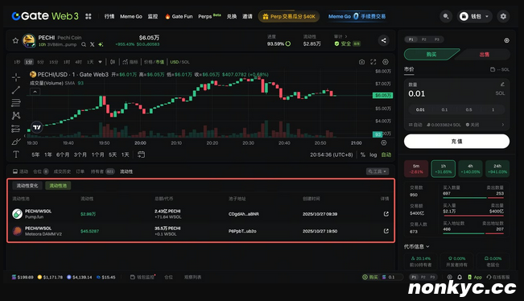Expand the 审计 audit details

(x=340, y=36)
